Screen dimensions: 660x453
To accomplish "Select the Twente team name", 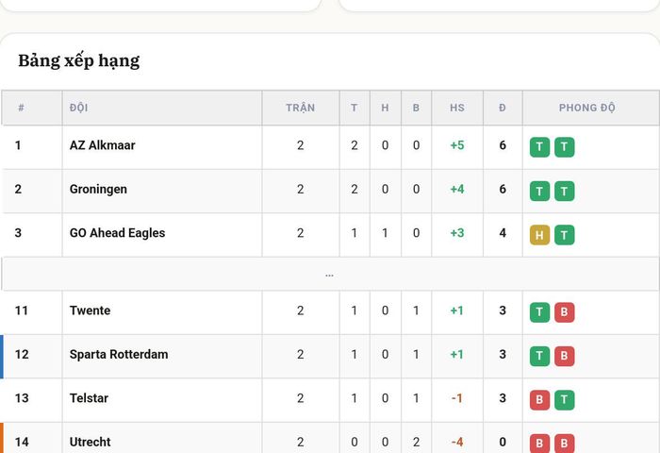I will click(x=91, y=310).
